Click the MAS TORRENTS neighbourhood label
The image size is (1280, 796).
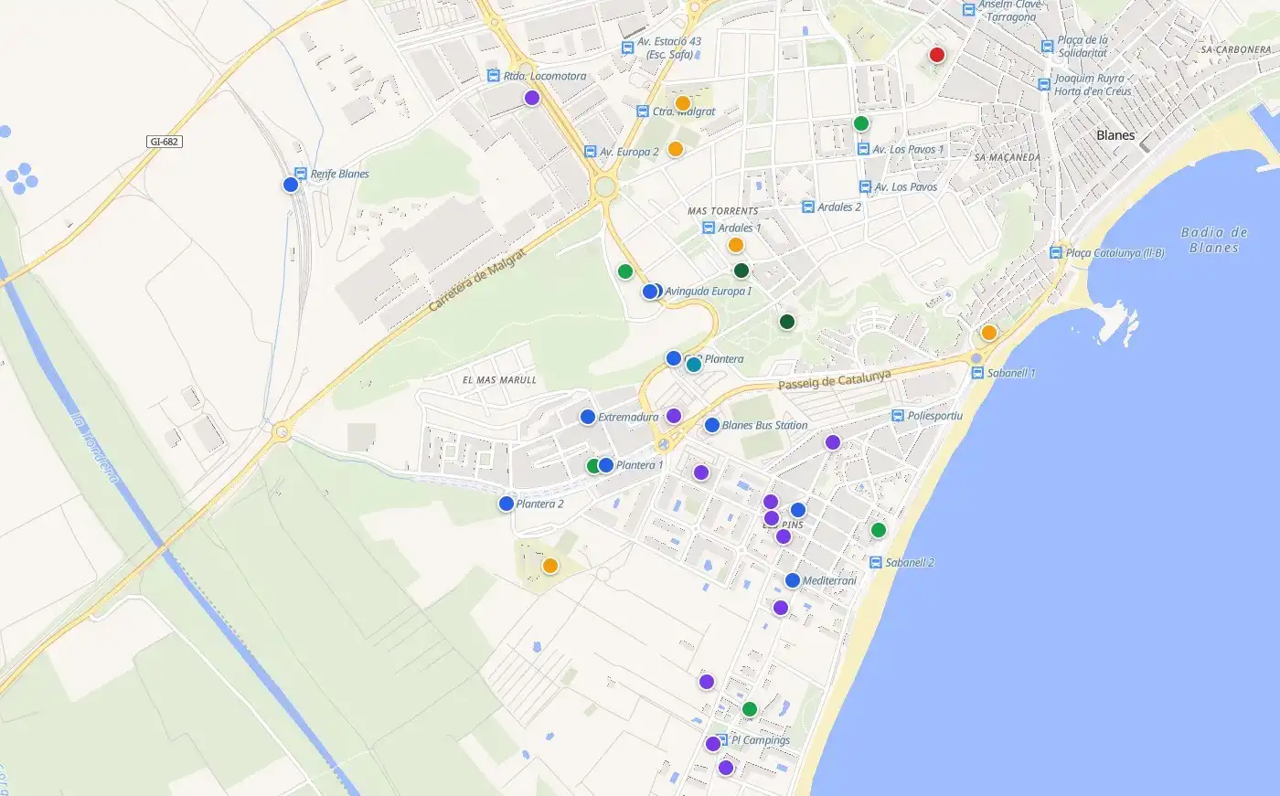[723, 211]
